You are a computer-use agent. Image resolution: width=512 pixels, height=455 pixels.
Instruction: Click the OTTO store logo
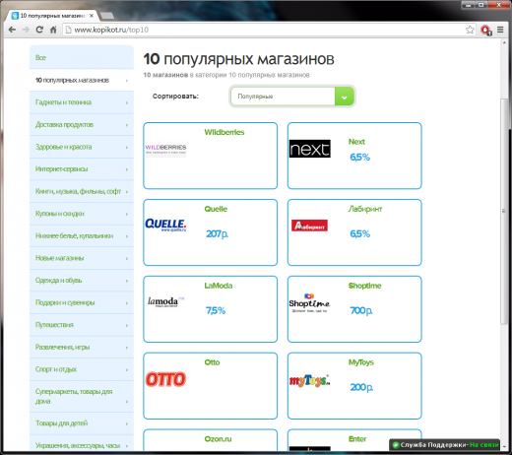[x=165, y=379]
